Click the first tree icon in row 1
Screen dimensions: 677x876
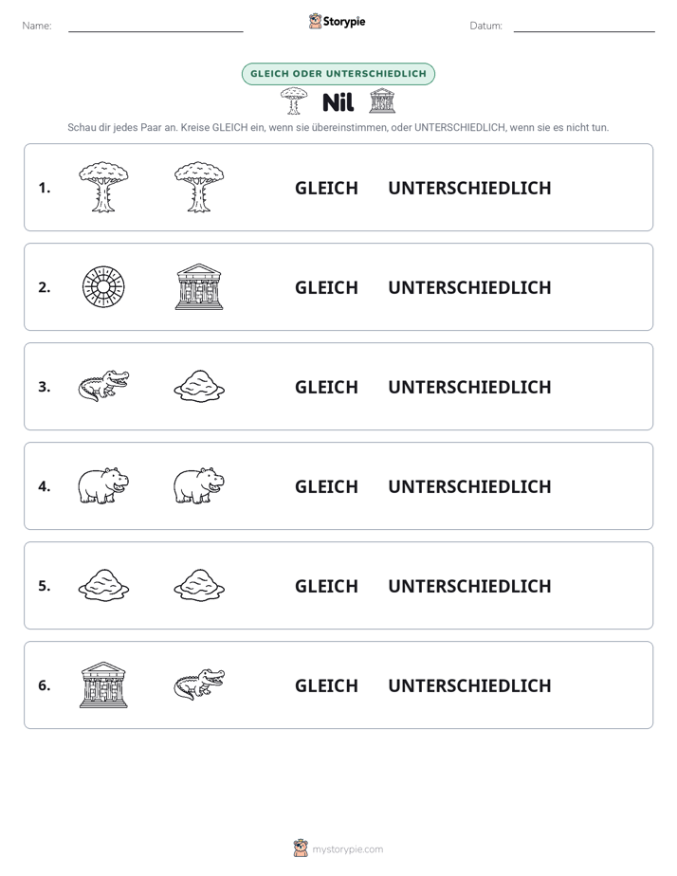tap(103, 187)
